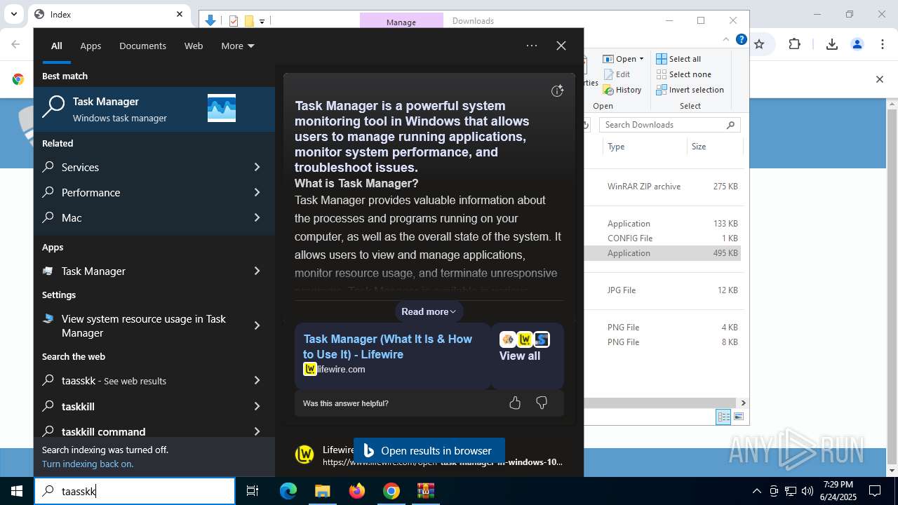Close the search panel with X

(x=561, y=46)
